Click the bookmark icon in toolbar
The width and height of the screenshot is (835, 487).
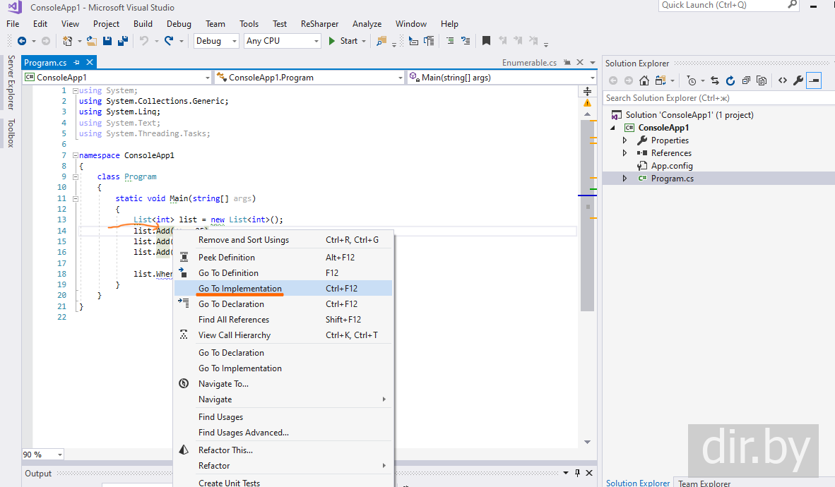[x=486, y=41]
